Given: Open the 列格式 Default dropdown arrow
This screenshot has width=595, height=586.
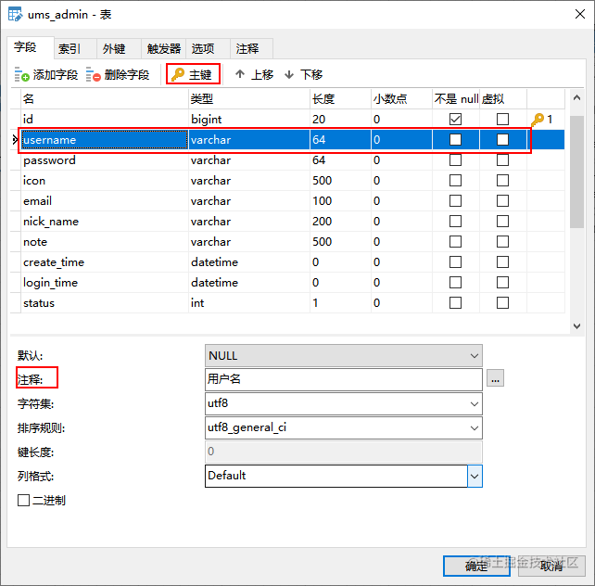Looking at the screenshot, I should pyautogui.click(x=475, y=476).
